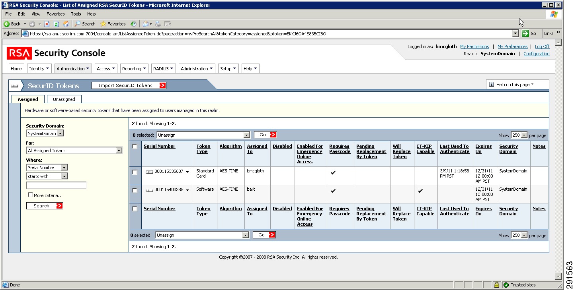Open the My Preferences link

[513, 46]
